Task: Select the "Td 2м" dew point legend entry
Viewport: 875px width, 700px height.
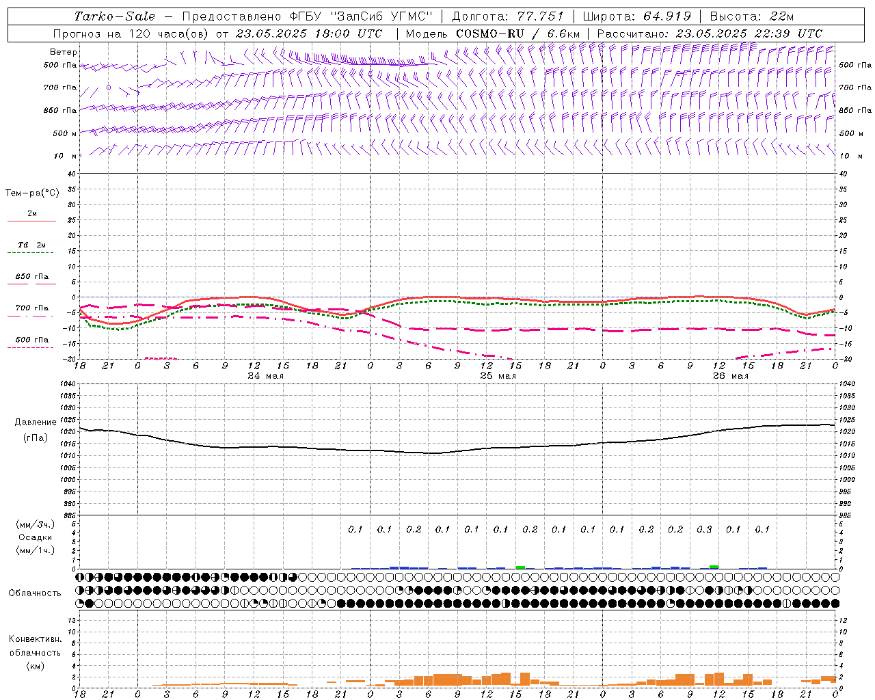Action: [32, 245]
